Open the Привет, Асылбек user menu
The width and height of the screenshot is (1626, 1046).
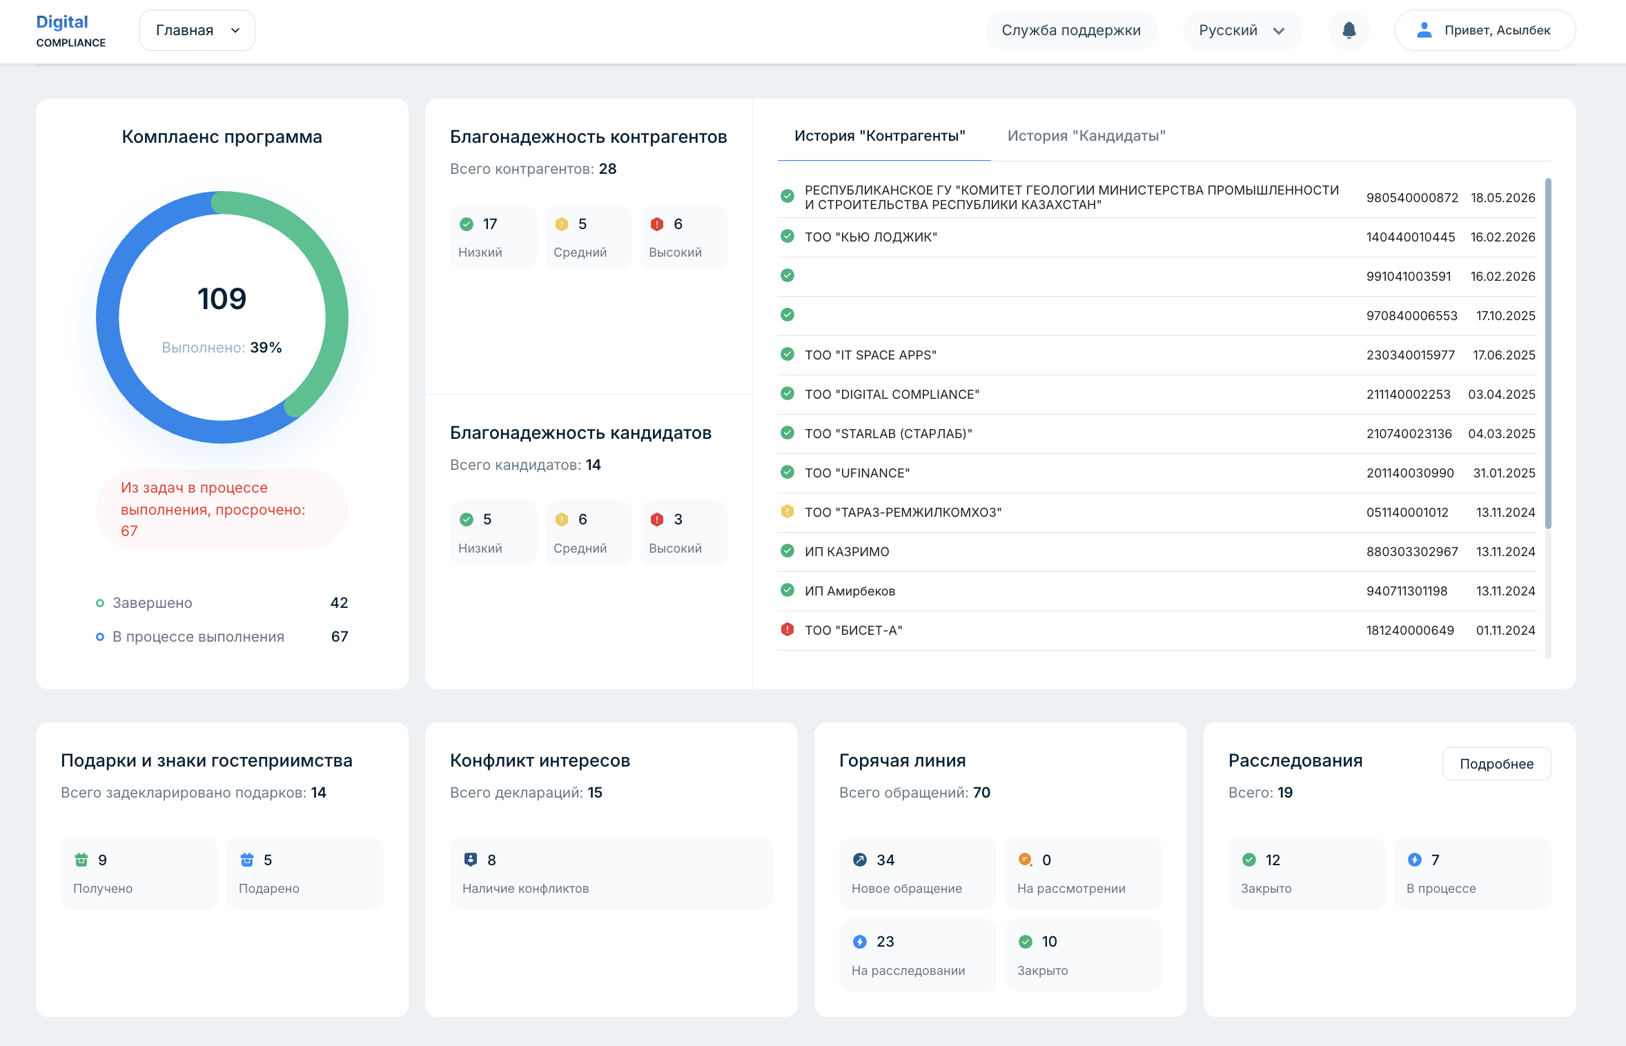[1485, 30]
